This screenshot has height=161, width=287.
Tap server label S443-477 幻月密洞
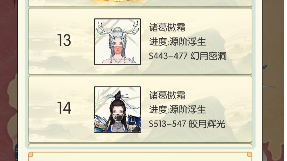click(x=188, y=56)
